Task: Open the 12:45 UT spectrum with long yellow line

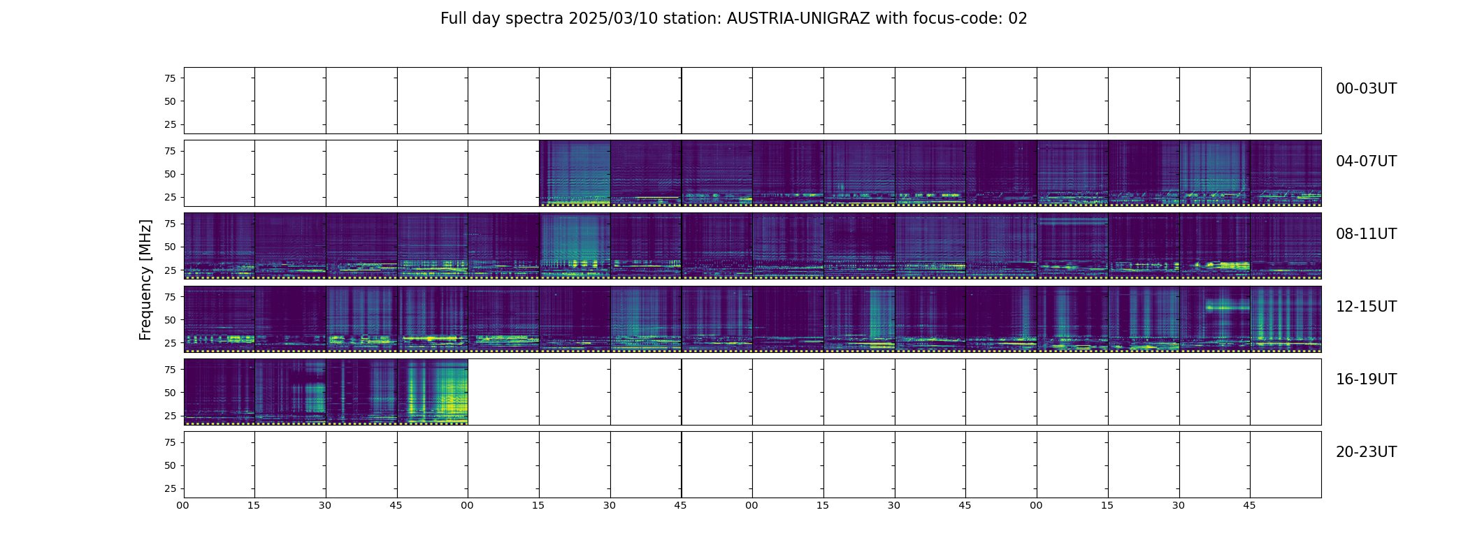Action: pos(433,319)
